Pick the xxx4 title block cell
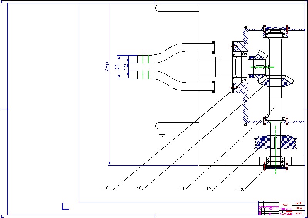The image size is (308, 218). [298, 213]
